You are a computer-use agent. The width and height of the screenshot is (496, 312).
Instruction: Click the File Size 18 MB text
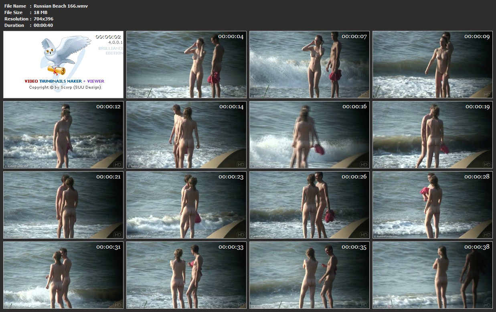(40, 12)
